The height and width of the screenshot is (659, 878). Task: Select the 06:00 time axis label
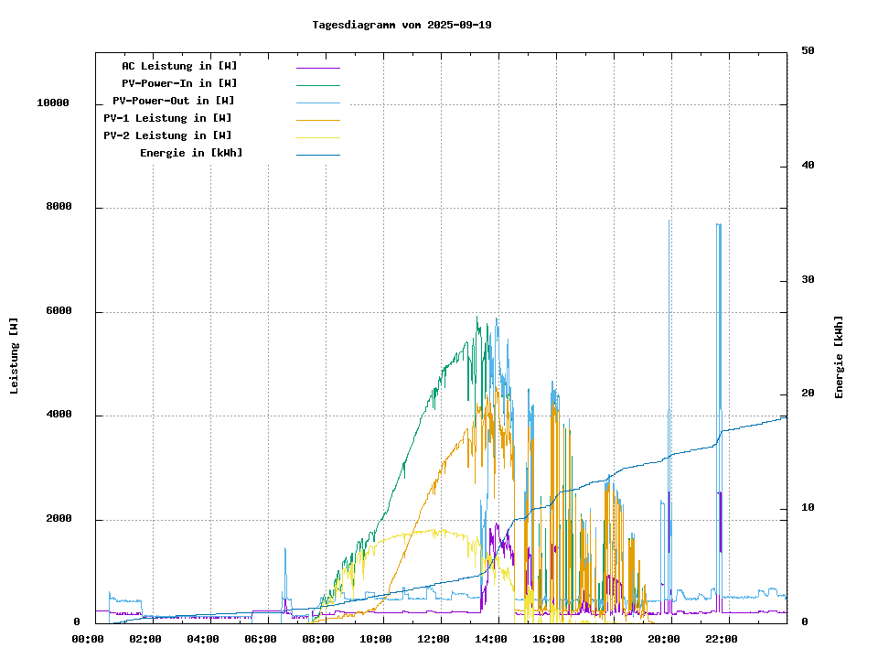click(261, 639)
